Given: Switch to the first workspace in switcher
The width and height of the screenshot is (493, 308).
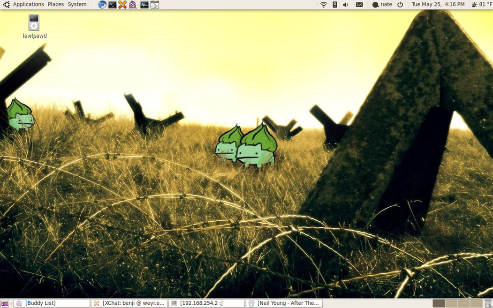Looking at the screenshot, I should (x=439, y=303).
